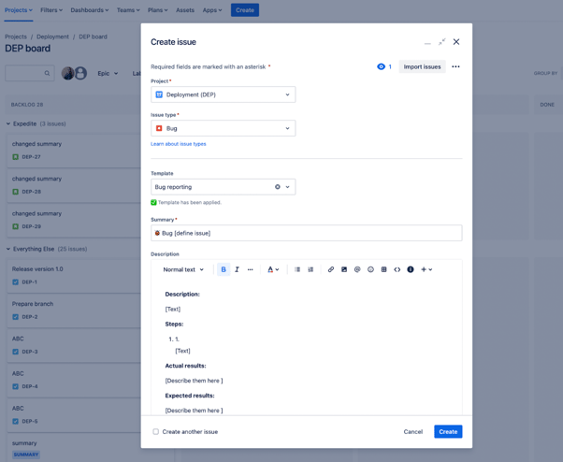Toggle the watch eye icon
563x462 pixels.
381,66
